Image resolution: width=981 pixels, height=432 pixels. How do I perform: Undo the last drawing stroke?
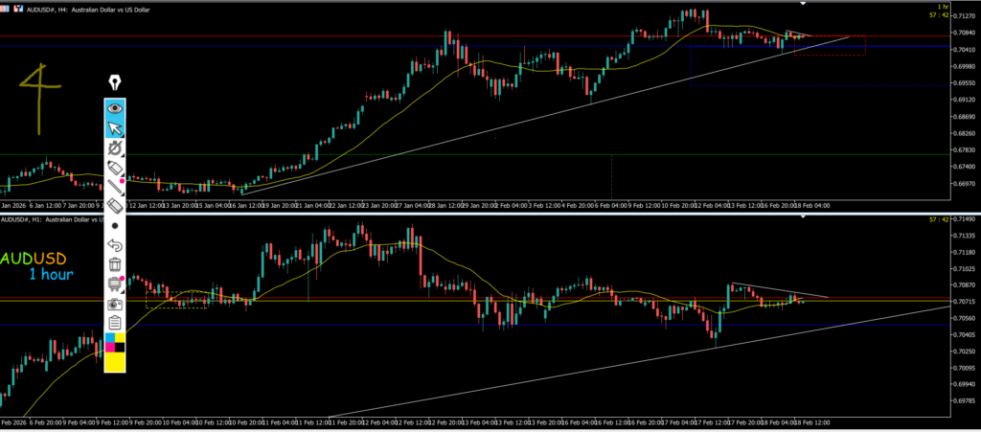click(x=115, y=244)
